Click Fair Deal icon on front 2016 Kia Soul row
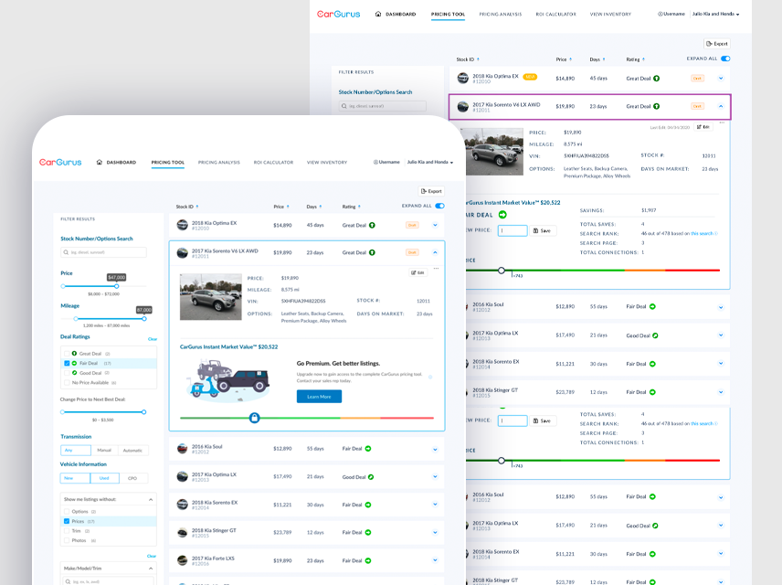782x585 pixels. 368,449
